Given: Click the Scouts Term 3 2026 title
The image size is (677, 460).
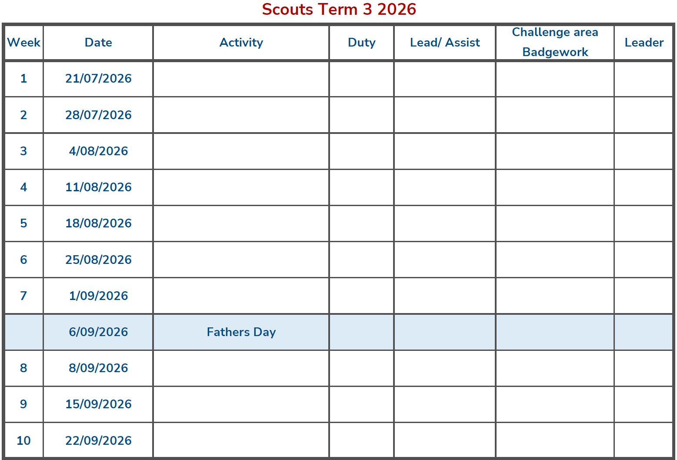Looking at the screenshot, I should pos(339,10).
